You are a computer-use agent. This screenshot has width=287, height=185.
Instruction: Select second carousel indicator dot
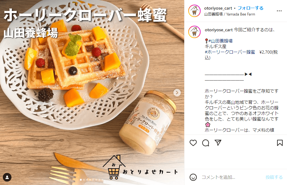(x=84, y=180)
